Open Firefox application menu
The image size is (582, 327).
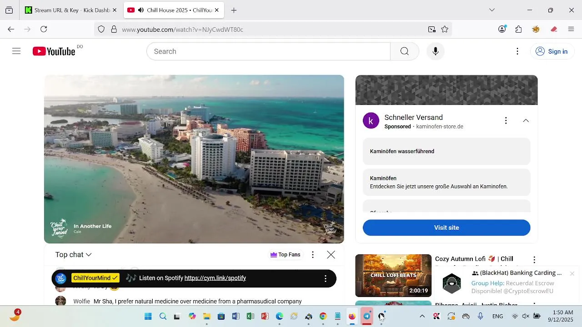coord(571,29)
